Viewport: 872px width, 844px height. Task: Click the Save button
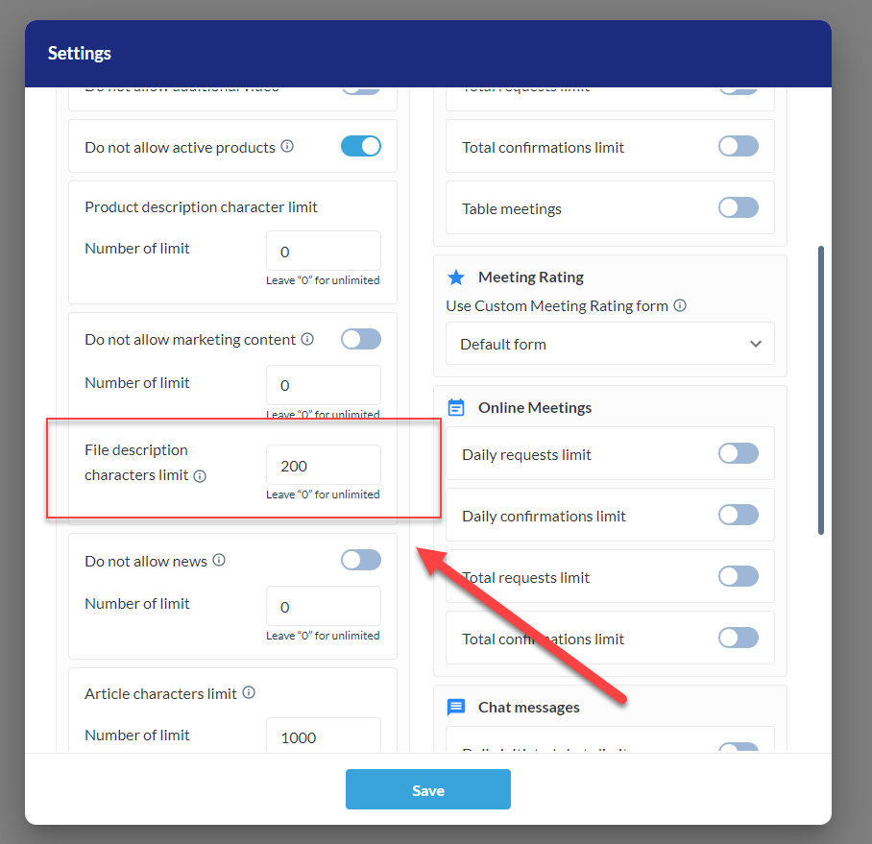tap(428, 789)
